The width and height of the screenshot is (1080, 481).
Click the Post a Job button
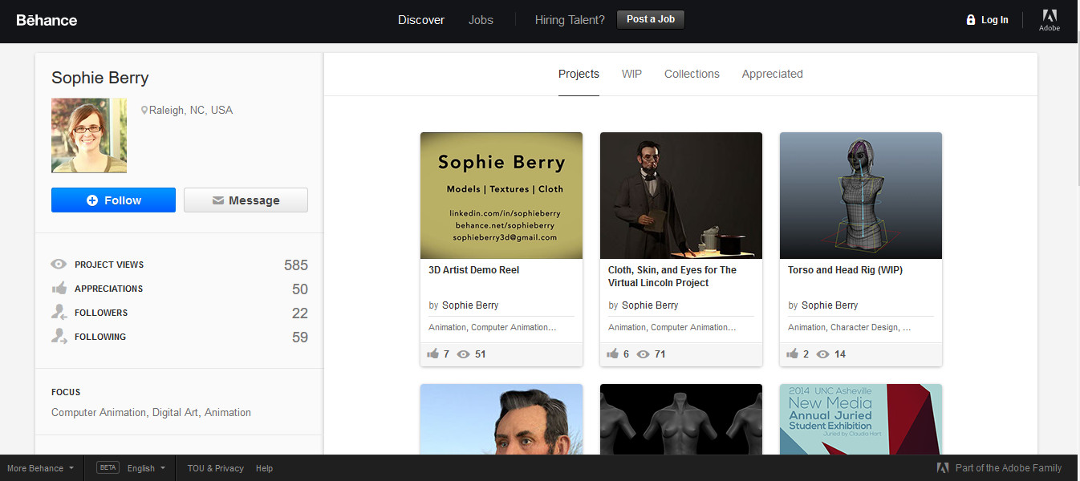pyautogui.click(x=650, y=19)
